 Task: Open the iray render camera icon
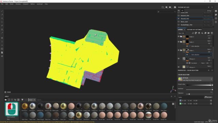(175, 7)
